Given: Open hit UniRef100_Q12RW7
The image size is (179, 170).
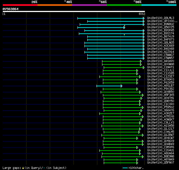Looking at the screenshot, I should point(161,135).
